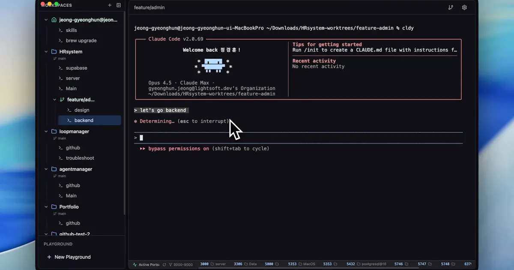Screen dimensions: 514x270
Task: Click terminal icon next to troubleshoot
Action: 61,158
